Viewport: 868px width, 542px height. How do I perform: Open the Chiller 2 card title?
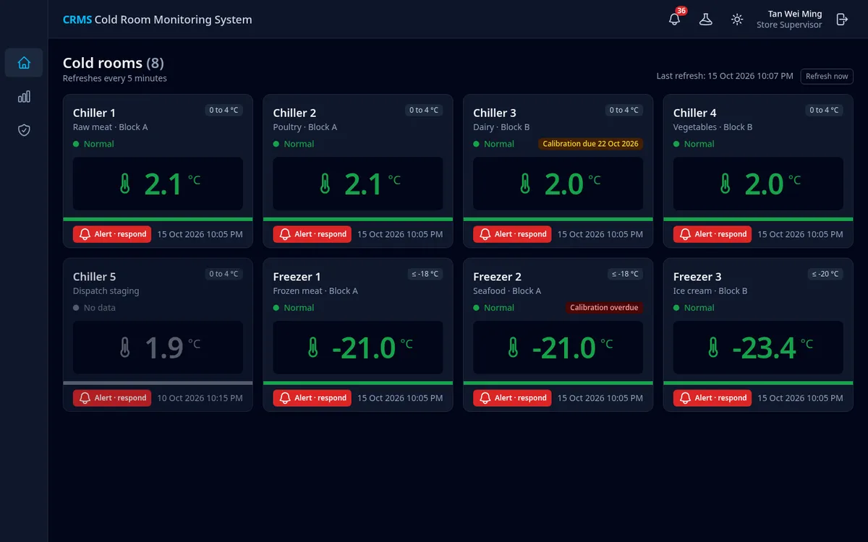[x=294, y=113]
